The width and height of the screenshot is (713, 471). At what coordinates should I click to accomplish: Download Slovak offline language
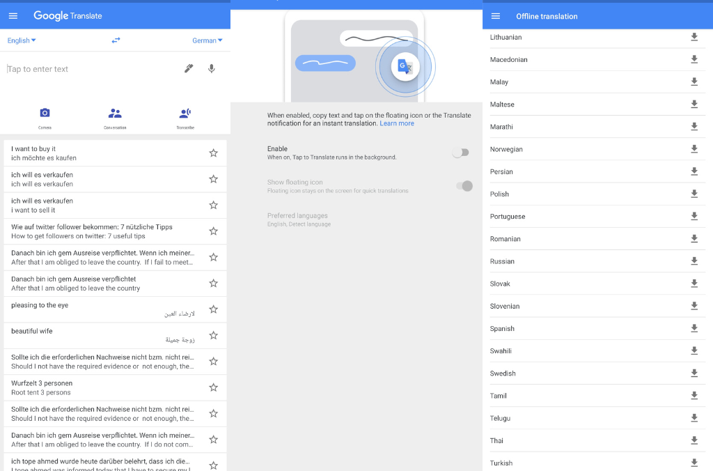(694, 284)
